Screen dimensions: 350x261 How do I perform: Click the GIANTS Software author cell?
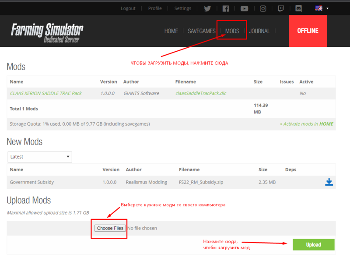click(141, 93)
